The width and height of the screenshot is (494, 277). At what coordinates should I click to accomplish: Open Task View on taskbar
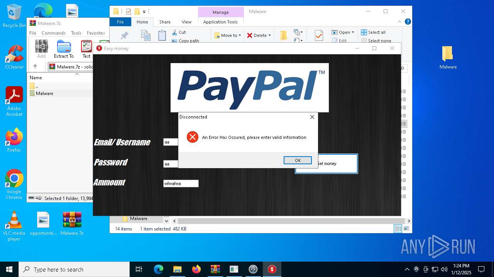point(139,269)
